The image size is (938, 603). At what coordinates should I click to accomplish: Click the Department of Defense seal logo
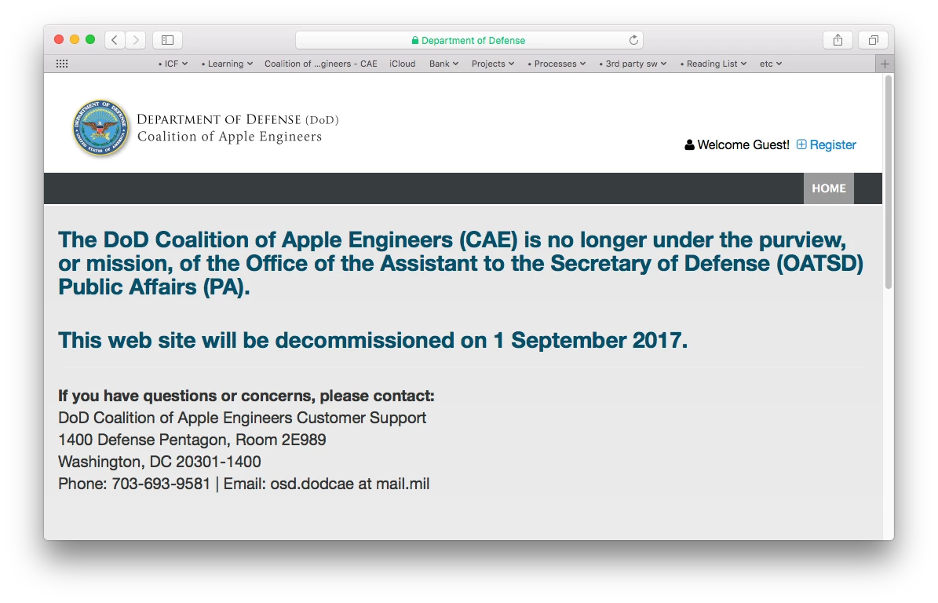100,127
